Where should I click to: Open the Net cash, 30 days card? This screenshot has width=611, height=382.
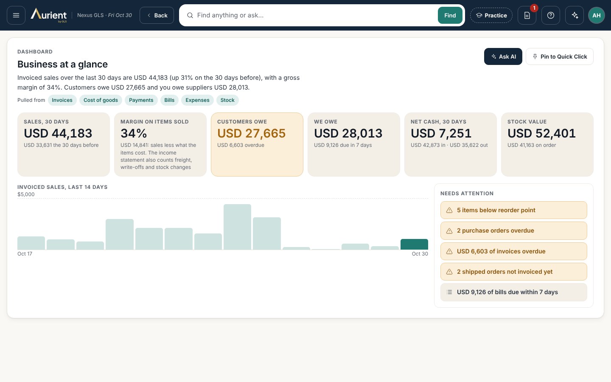(451, 144)
